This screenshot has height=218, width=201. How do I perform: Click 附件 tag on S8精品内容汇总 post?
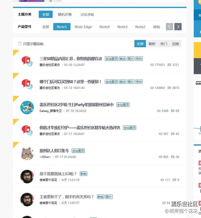click(x=139, y=59)
